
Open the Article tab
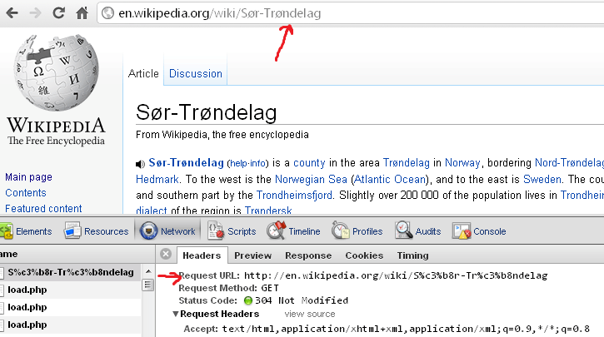pos(143,73)
